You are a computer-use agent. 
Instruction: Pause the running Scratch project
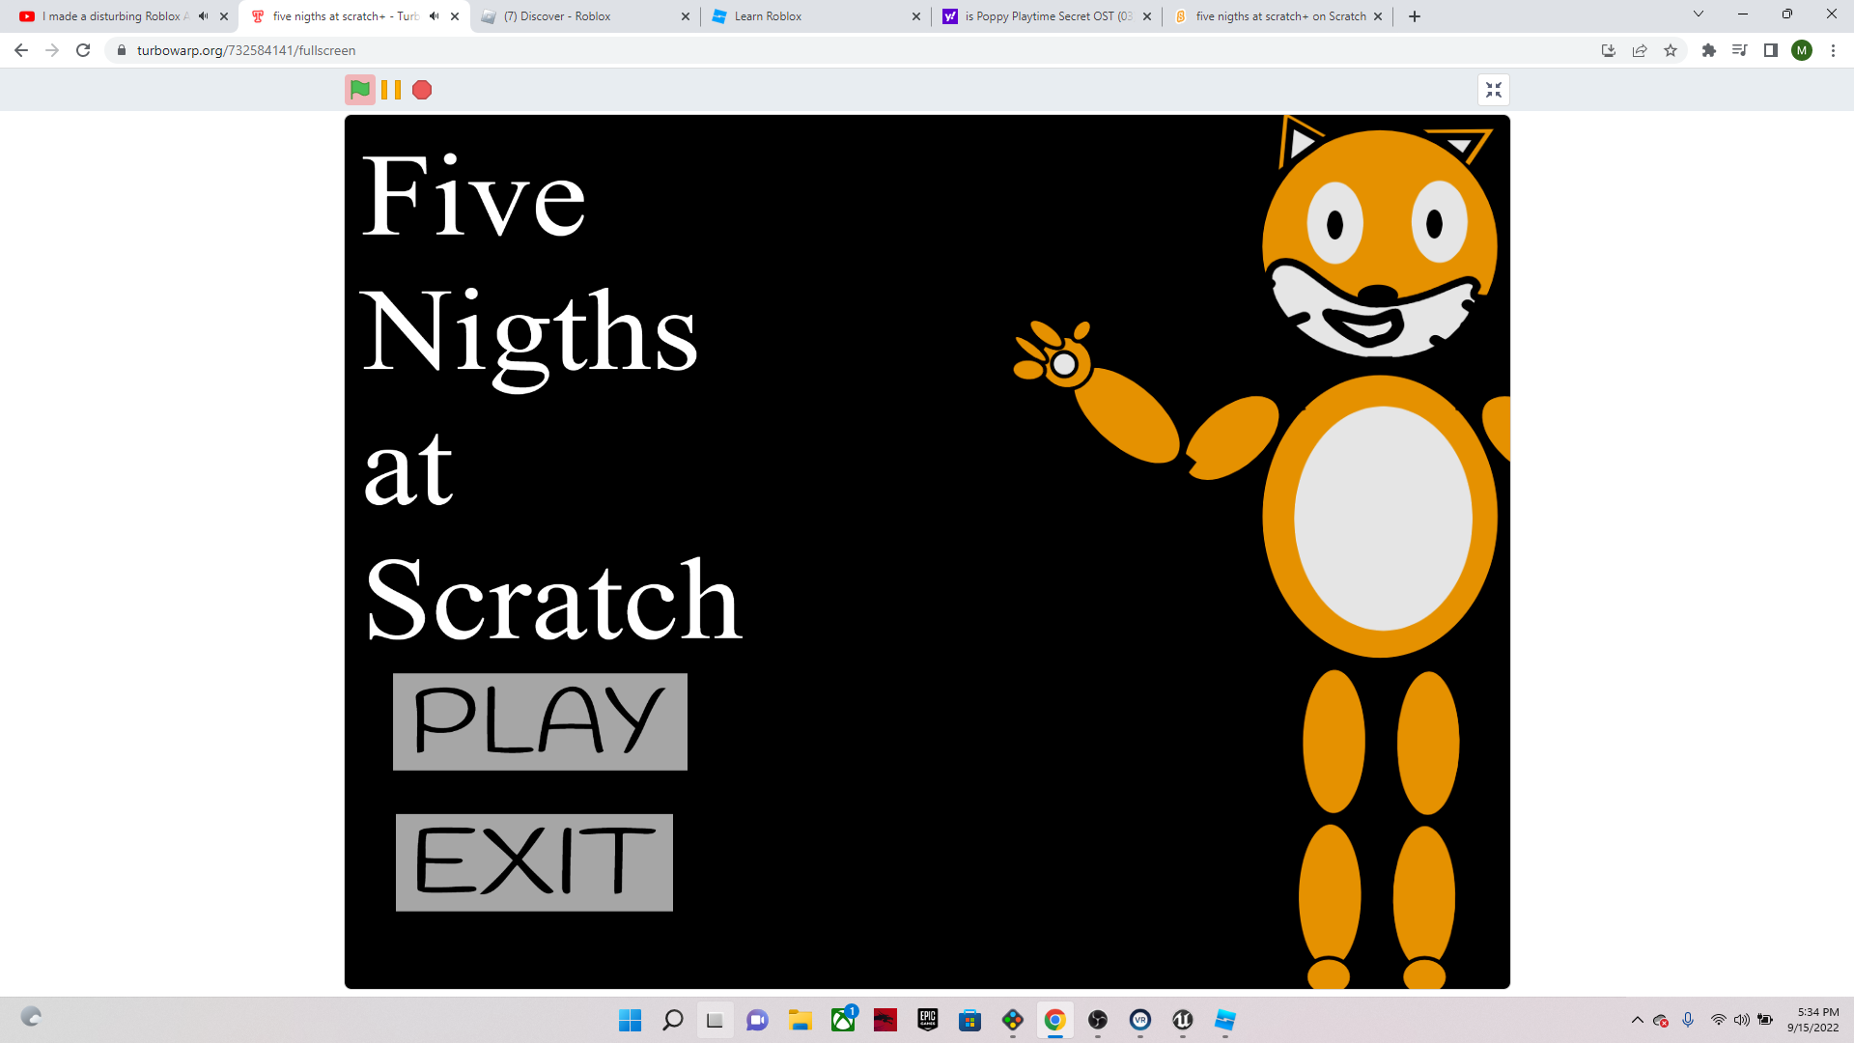pos(392,90)
